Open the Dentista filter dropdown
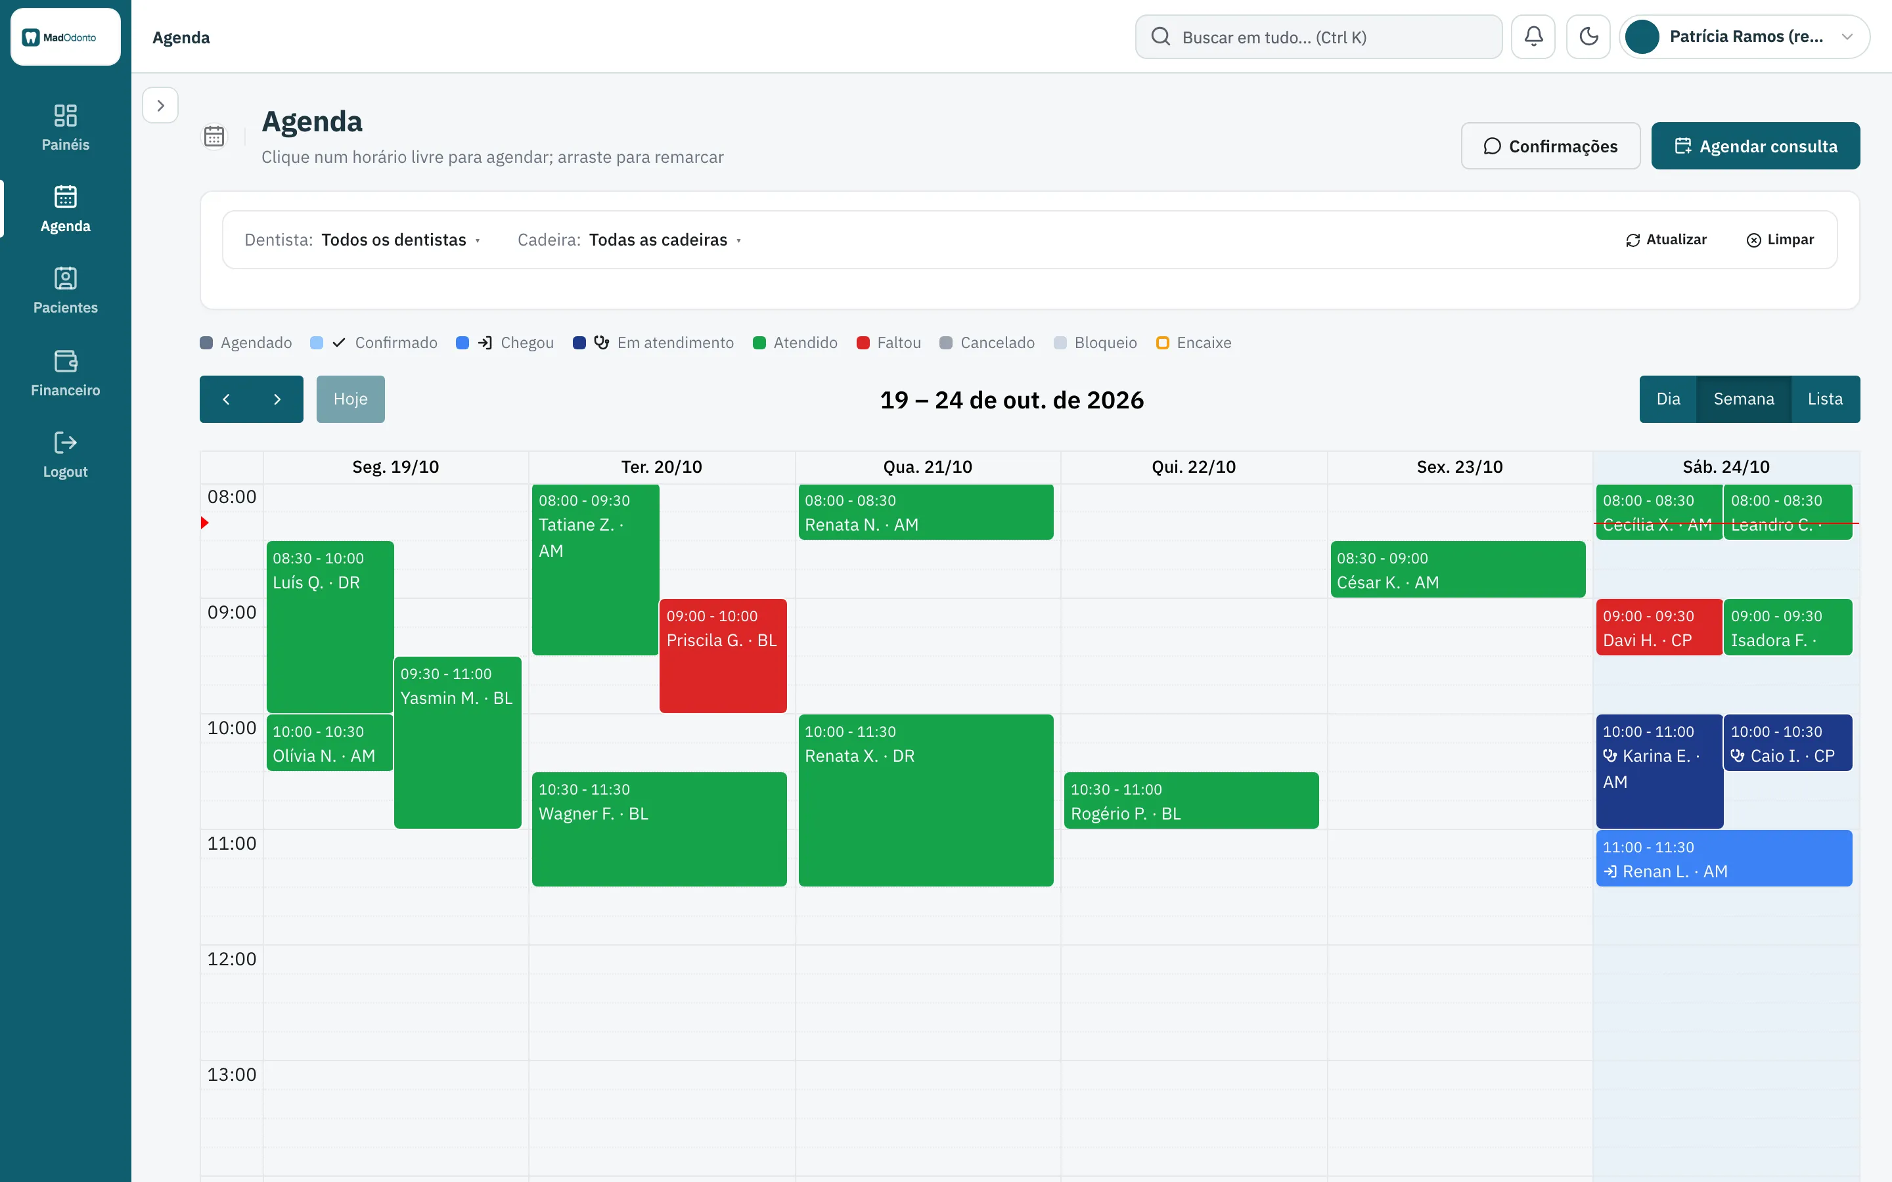 [x=362, y=240]
